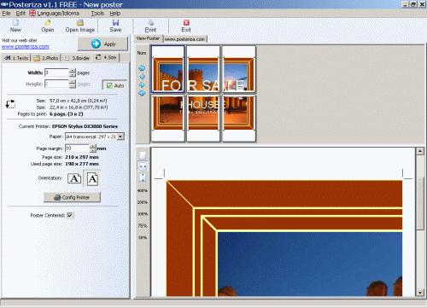Viewport: 427px width, 308px height.
Task: Increase the Width pages stepper
Action: point(73,71)
